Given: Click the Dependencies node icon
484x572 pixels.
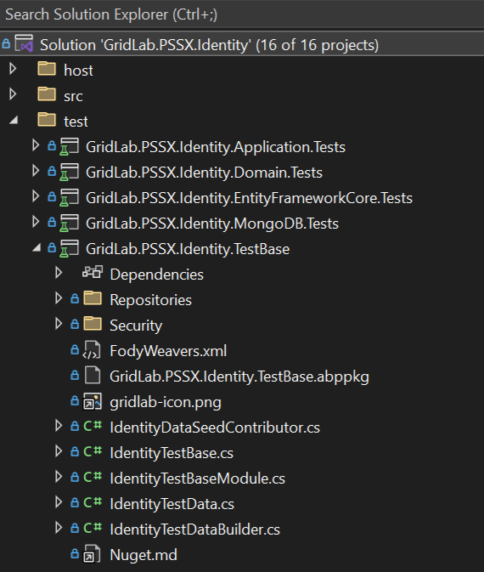Looking at the screenshot, I should tap(93, 273).
